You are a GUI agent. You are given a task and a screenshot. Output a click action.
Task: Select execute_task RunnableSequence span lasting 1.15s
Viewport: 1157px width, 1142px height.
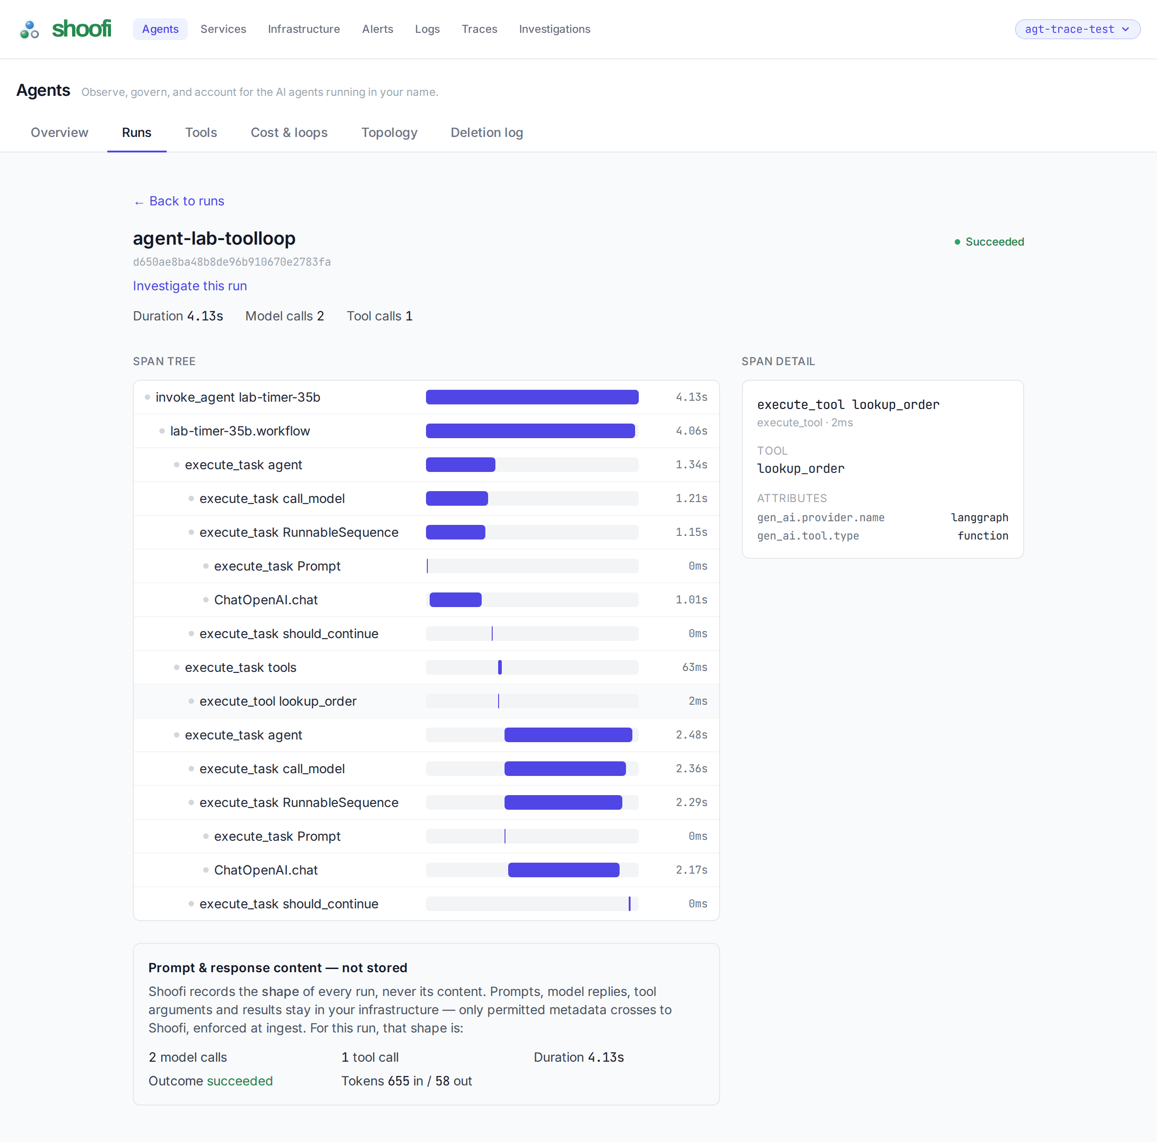tap(426, 533)
